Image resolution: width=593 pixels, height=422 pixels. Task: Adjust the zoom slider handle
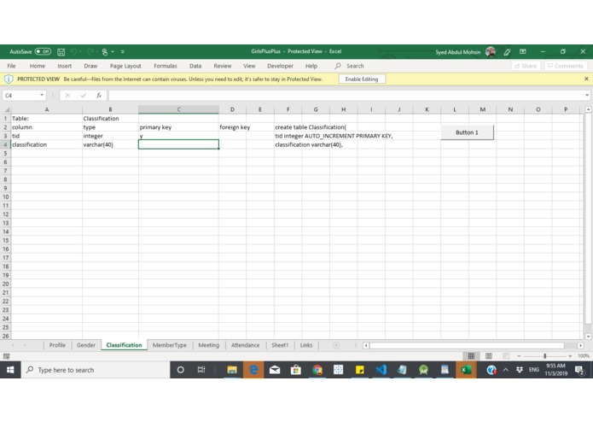coord(544,355)
